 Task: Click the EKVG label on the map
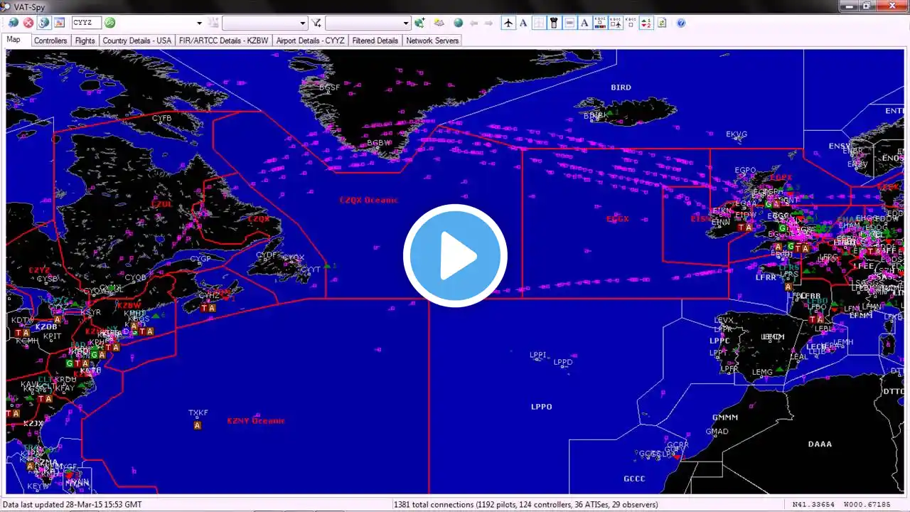tap(737, 134)
